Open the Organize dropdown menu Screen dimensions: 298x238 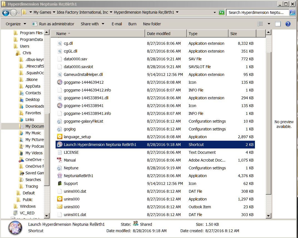click(x=16, y=24)
